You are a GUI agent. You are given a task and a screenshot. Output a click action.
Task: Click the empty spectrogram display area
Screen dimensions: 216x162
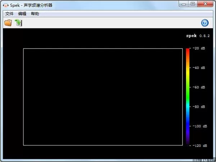click(x=103, y=97)
